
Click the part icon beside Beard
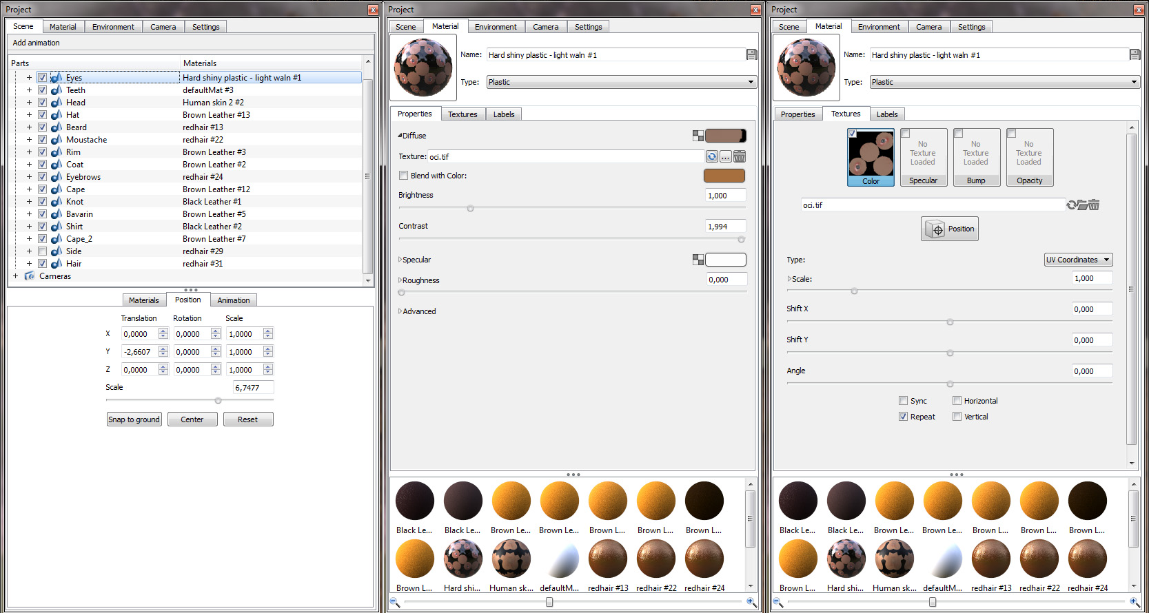(x=57, y=127)
